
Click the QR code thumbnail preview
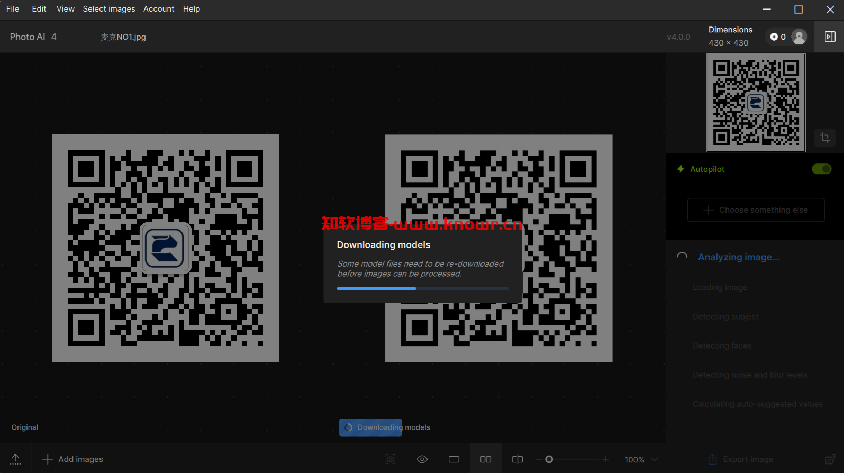[x=756, y=103]
